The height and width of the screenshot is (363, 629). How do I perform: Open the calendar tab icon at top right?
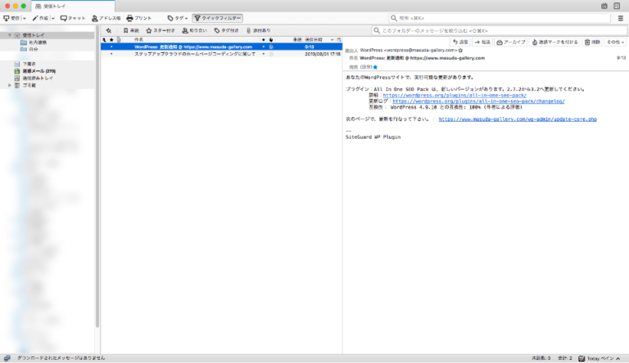coord(604,6)
